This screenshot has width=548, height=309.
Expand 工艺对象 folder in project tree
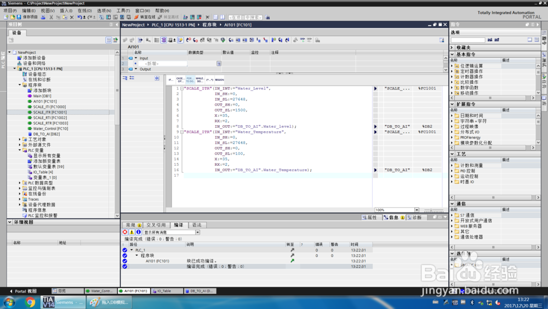(20, 139)
